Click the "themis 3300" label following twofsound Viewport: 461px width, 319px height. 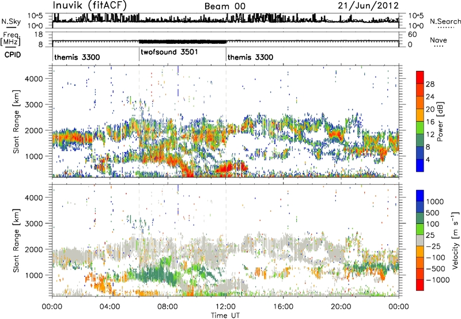tap(251, 57)
